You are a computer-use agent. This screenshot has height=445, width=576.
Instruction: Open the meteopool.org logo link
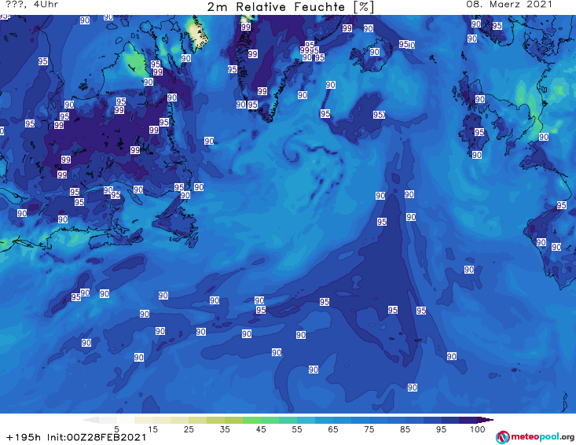(x=535, y=437)
